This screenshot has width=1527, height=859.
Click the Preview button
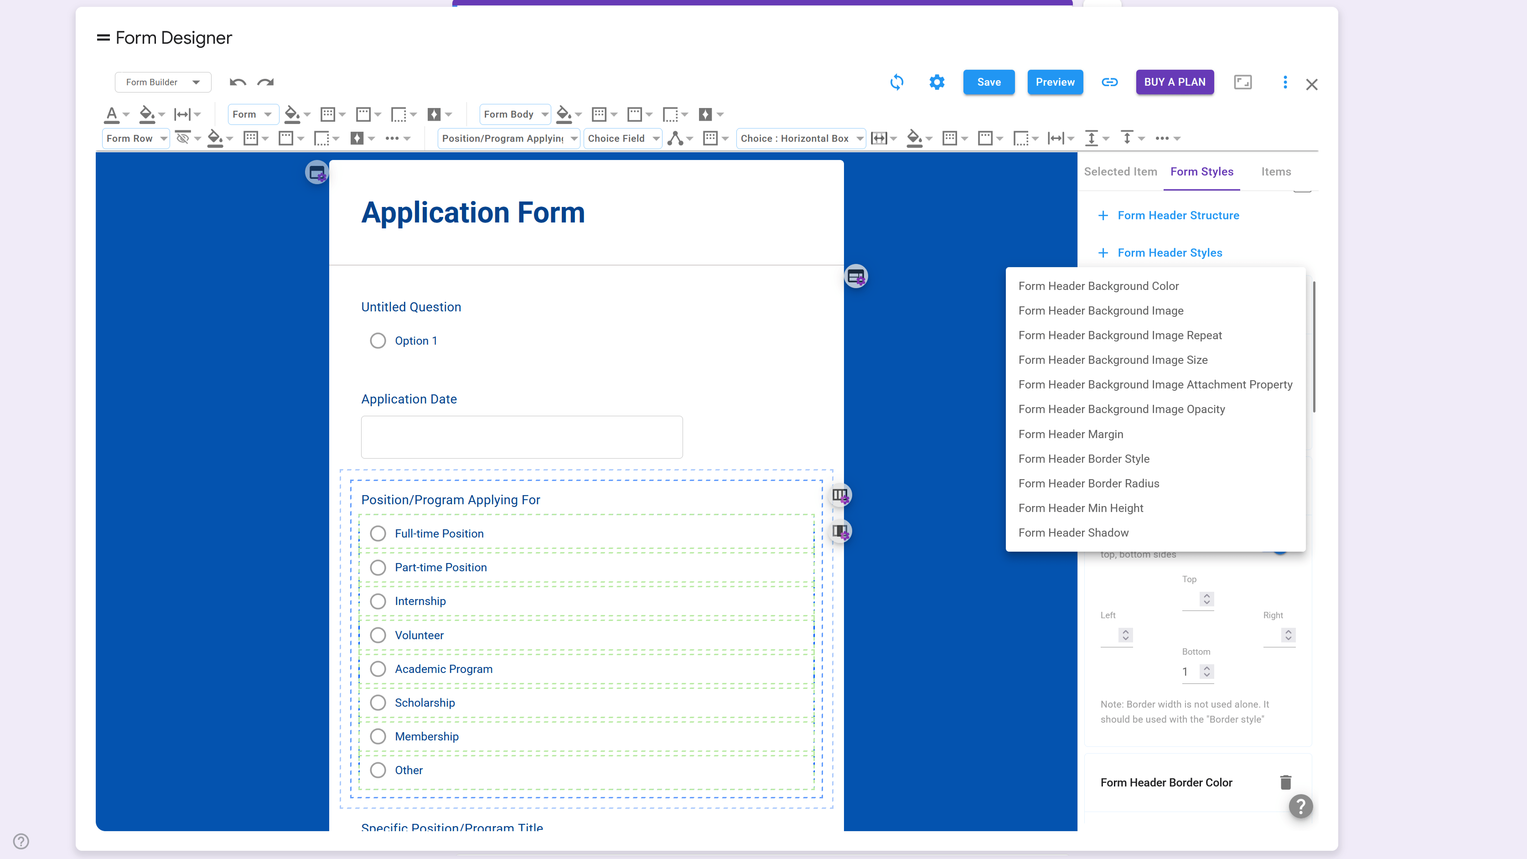pyautogui.click(x=1055, y=83)
